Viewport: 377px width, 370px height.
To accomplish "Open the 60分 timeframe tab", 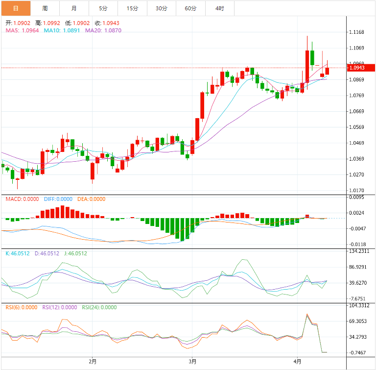I will pos(190,8).
